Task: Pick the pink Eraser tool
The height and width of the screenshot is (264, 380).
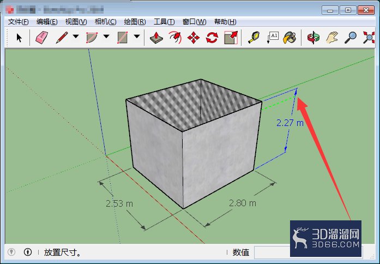Action: click(x=41, y=38)
